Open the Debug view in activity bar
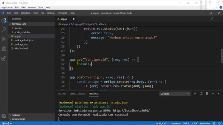 (4, 49)
